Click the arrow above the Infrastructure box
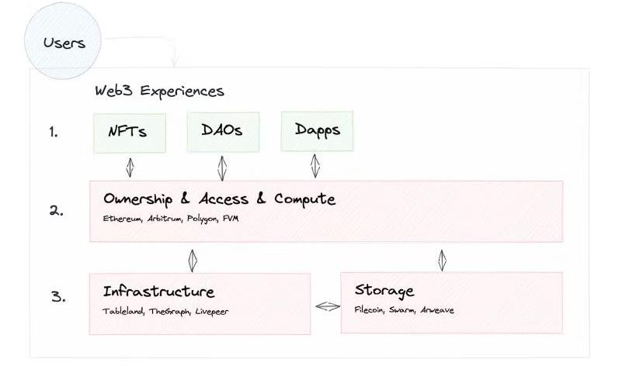The width and height of the screenshot is (643, 366). 192,258
